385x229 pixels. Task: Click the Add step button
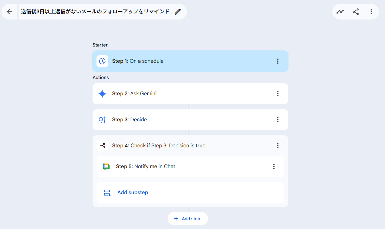188,219
